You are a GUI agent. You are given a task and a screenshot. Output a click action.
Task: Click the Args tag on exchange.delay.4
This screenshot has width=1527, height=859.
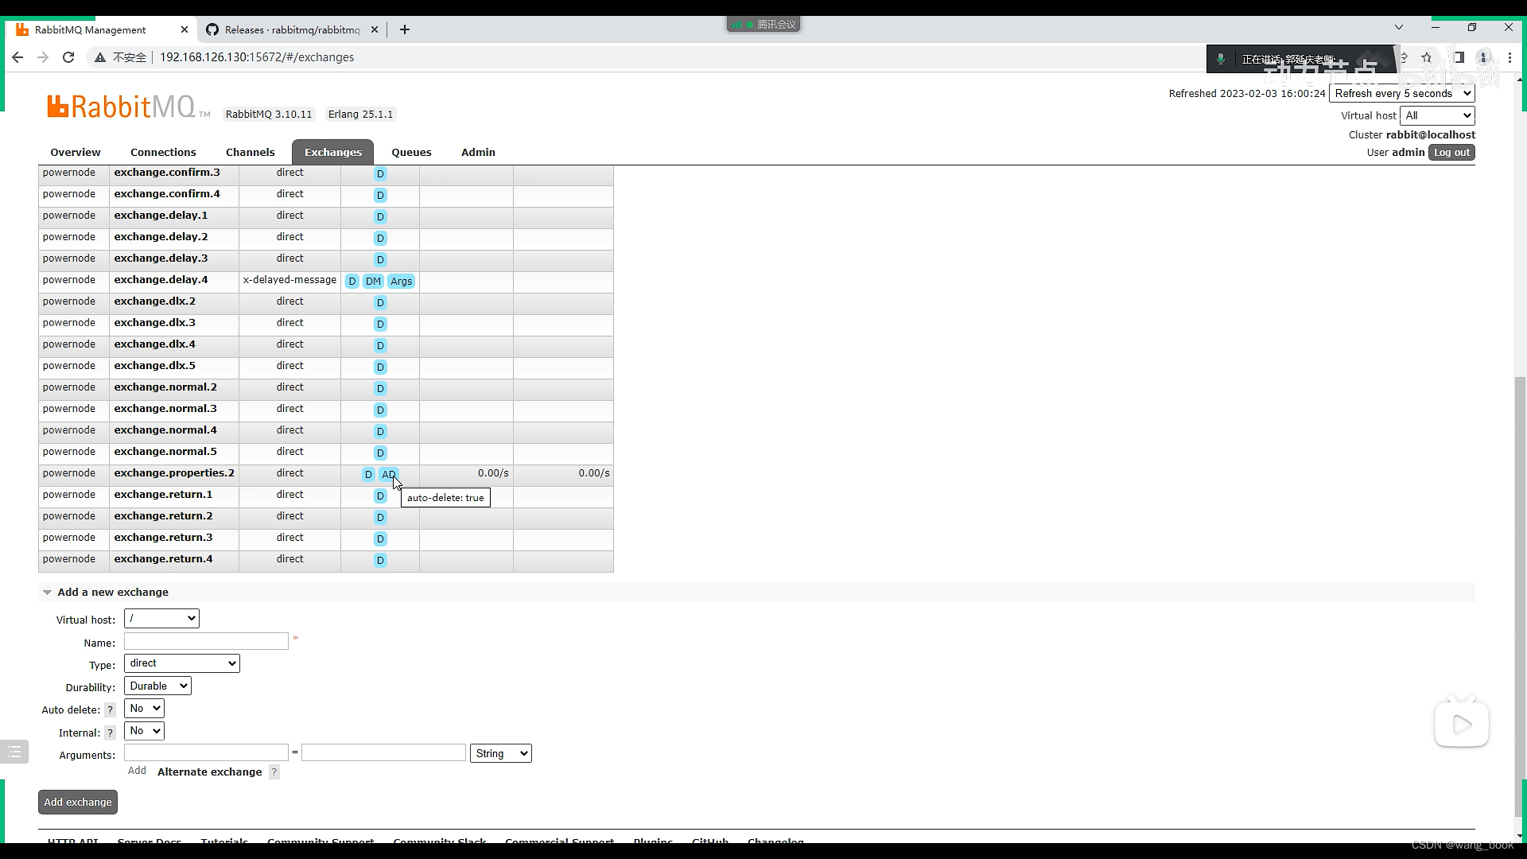401,282
